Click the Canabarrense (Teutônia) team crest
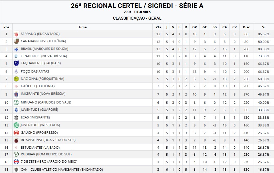Image resolution: width=274 pixels, height=173 pixels. pos(16,42)
